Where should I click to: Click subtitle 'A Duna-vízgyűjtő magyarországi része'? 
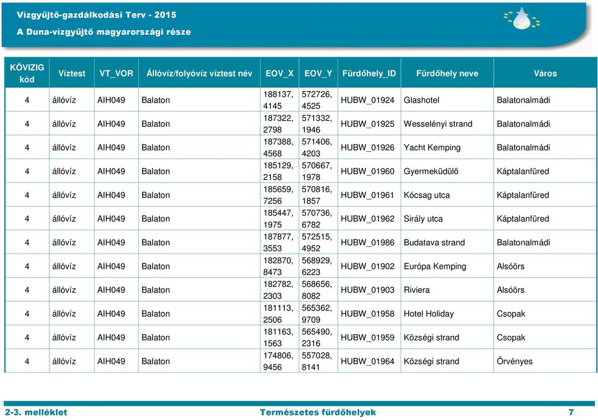[104, 32]
